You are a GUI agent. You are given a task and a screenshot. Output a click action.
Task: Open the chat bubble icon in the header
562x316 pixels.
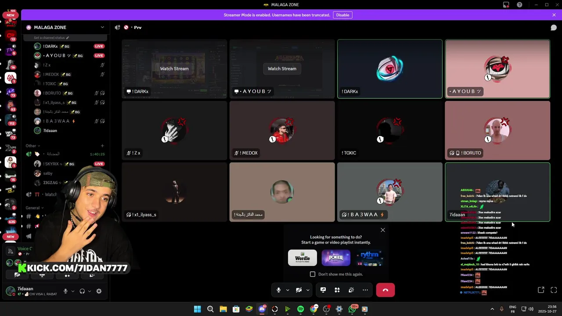[x=554, y=27]
